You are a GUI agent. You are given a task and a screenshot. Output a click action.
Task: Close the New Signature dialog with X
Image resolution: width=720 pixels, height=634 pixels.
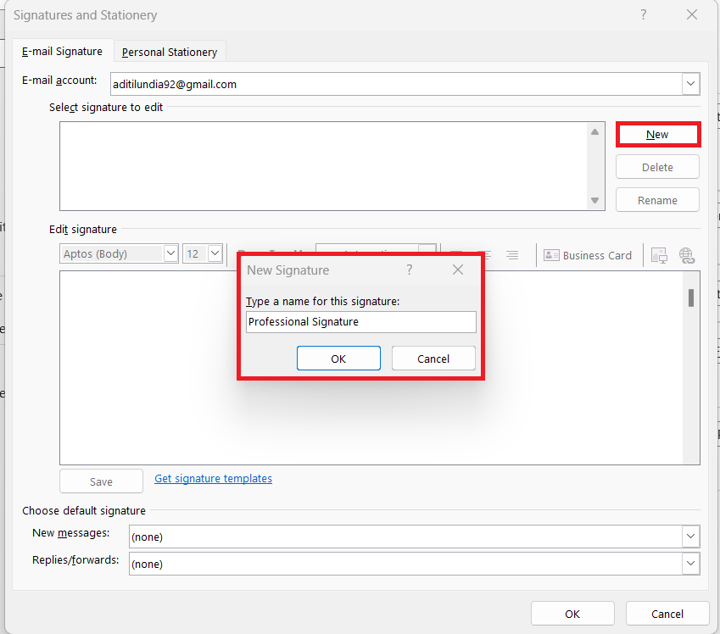(x=458, y=270)
